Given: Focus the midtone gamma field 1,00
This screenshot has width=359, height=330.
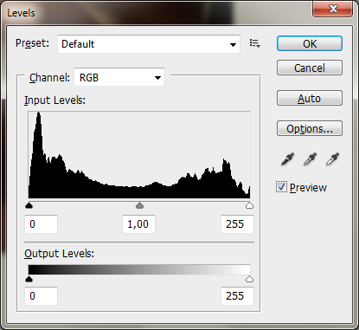Looking at the screenshot, I should 138,224.
